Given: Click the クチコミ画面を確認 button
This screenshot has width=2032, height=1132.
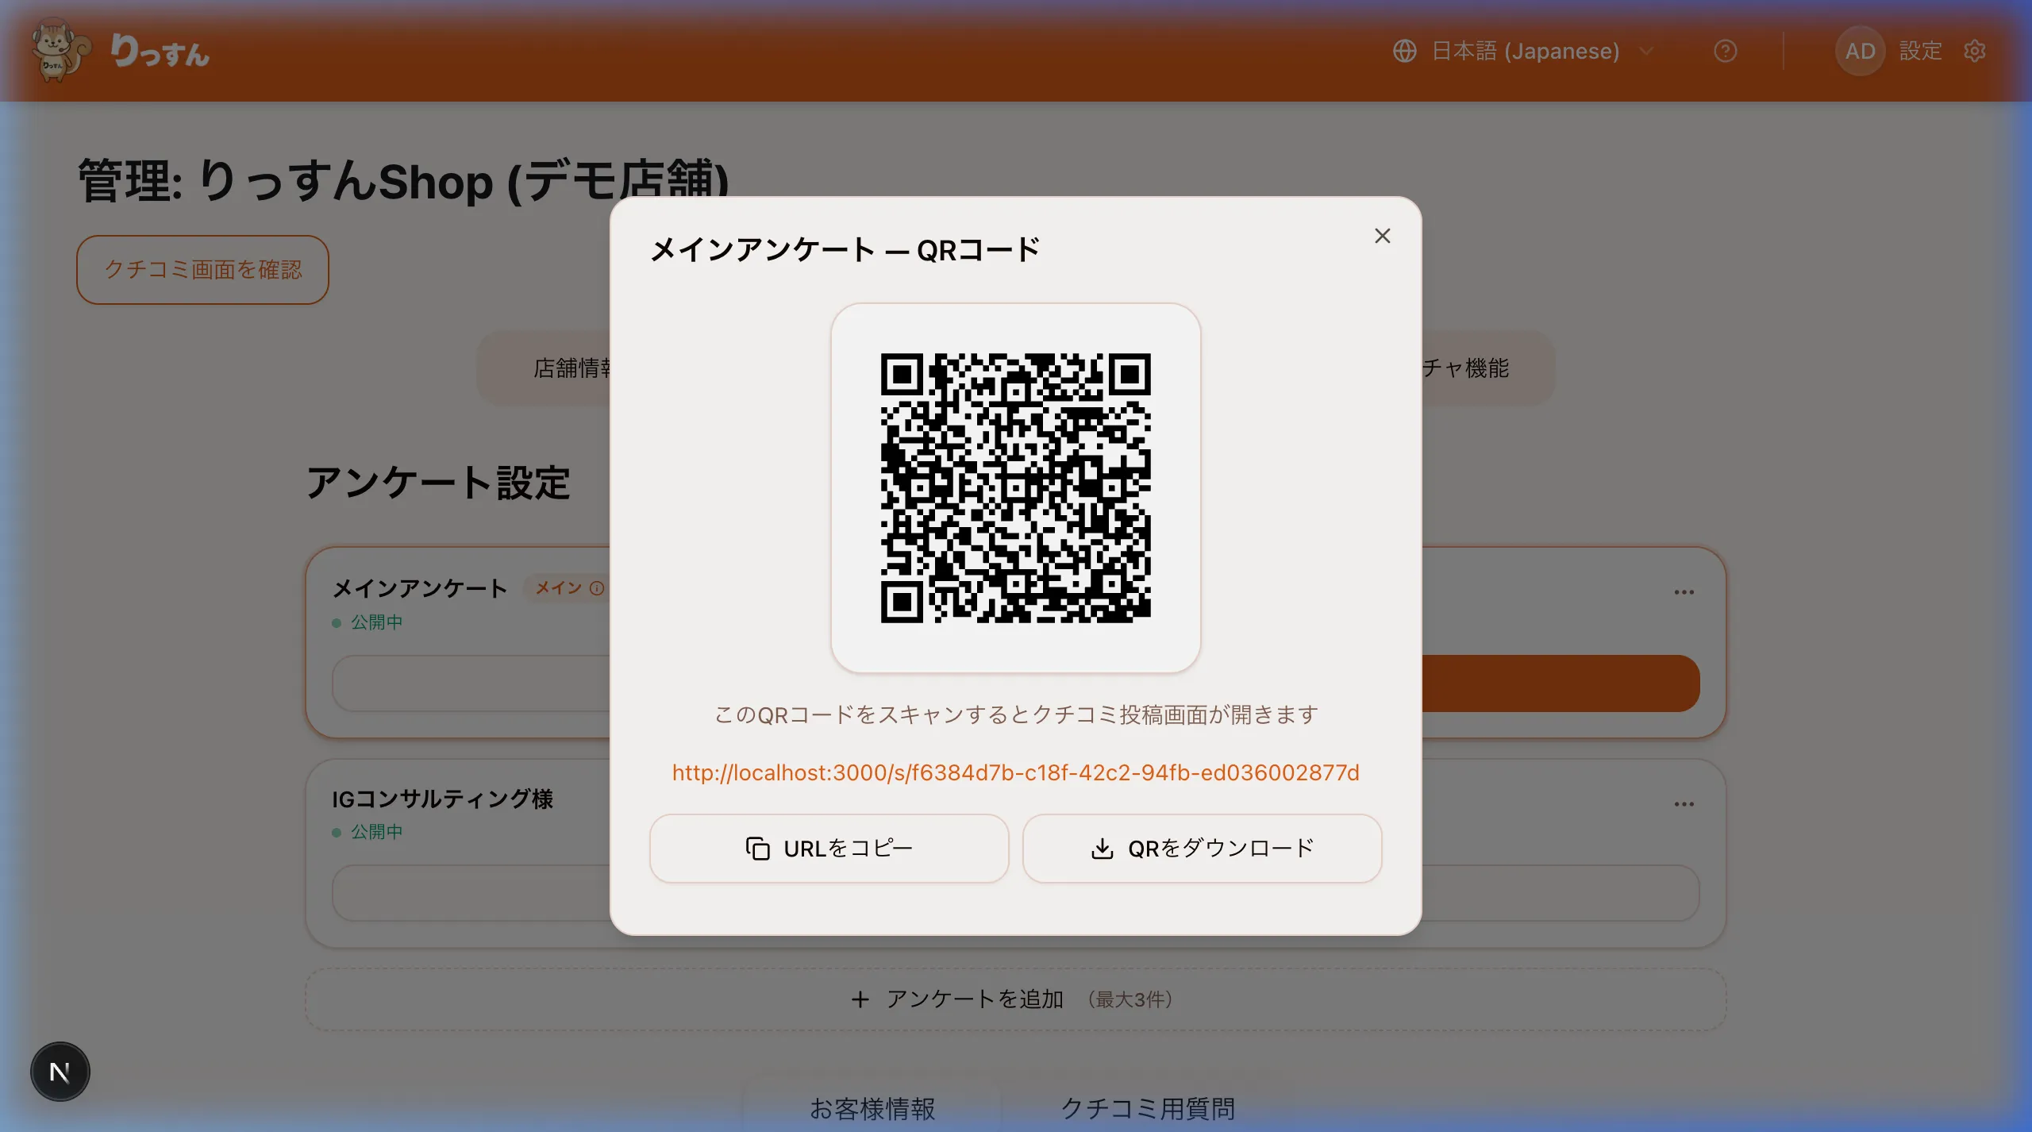Looking at the screenshot, I should pos(202,270).
